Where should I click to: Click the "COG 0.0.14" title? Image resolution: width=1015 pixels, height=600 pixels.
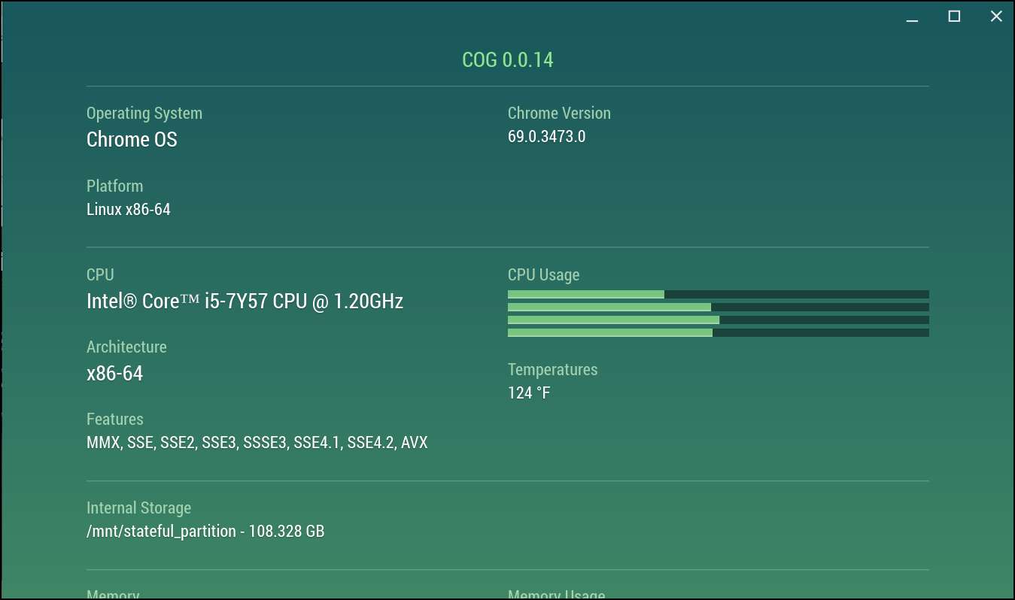508,60
